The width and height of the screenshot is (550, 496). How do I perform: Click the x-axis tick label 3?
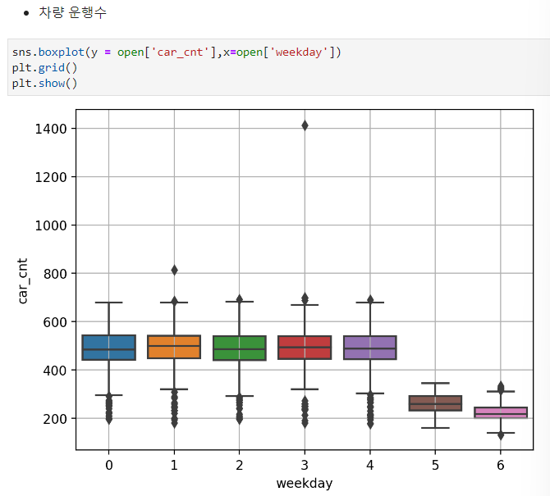pos(305,465)
